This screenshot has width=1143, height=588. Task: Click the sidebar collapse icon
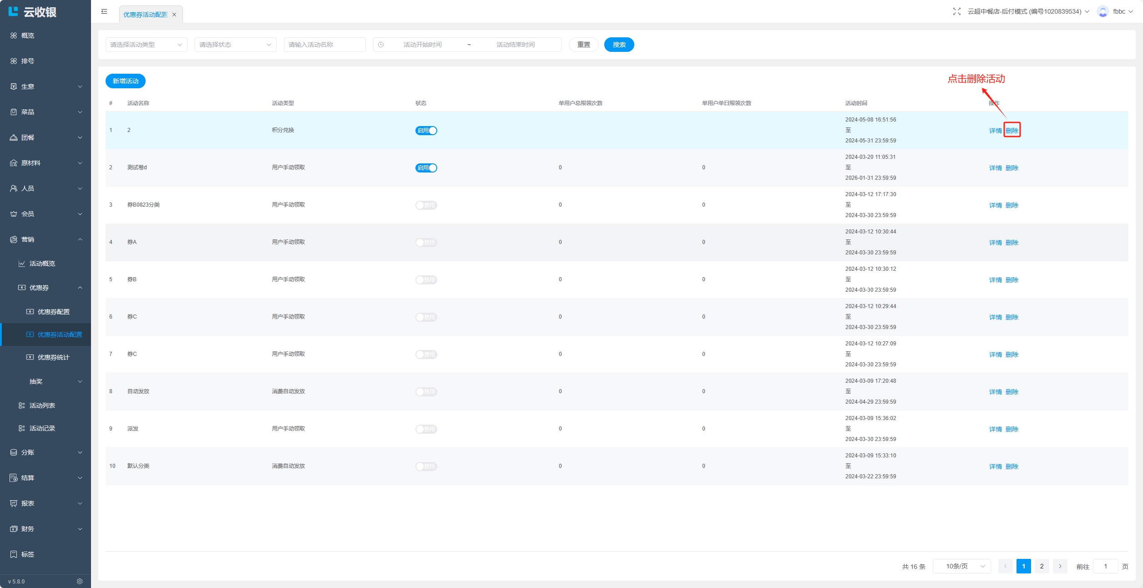pos(104,11)
